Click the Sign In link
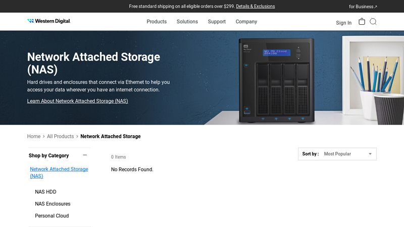The height and width of the screenshot is (227, 404). tap(344, 23)
